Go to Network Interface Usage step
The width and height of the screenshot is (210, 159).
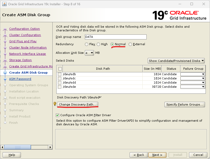(27, 54)
